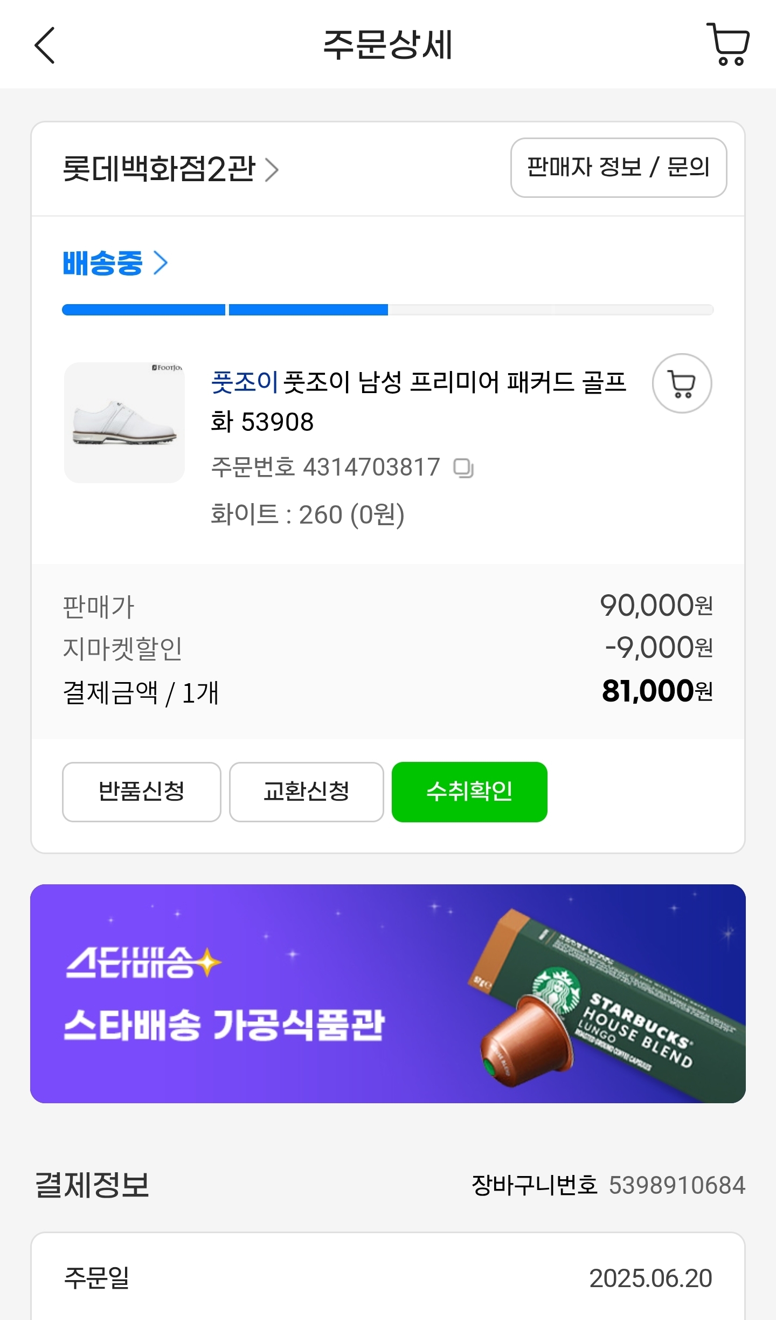Click the delivery progress bar

387,310
